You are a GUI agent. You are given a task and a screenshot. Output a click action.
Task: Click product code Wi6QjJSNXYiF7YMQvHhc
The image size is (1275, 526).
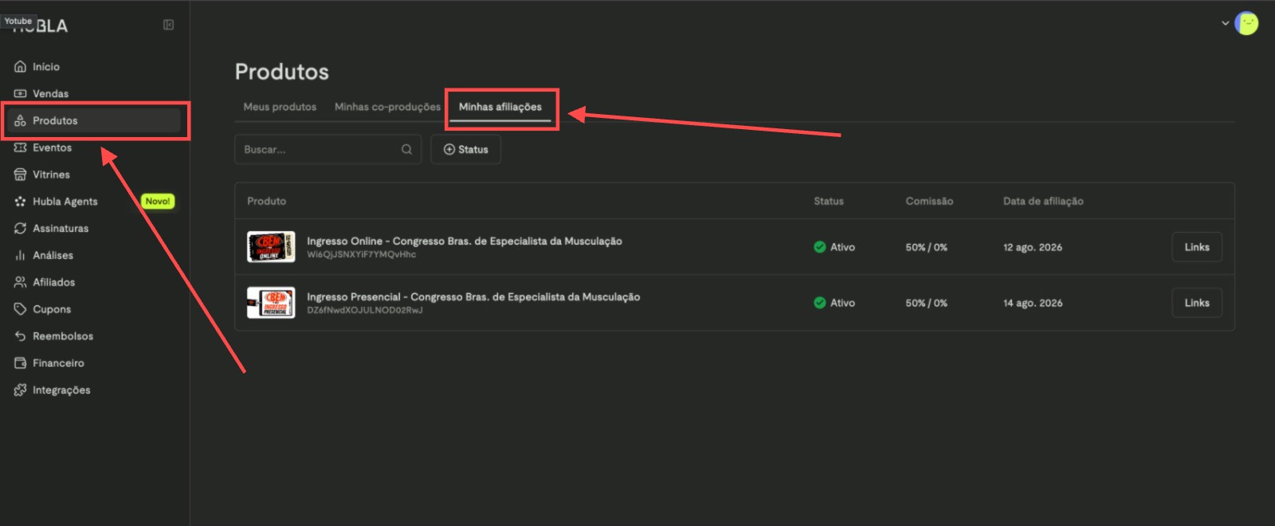tap(362, 255)
